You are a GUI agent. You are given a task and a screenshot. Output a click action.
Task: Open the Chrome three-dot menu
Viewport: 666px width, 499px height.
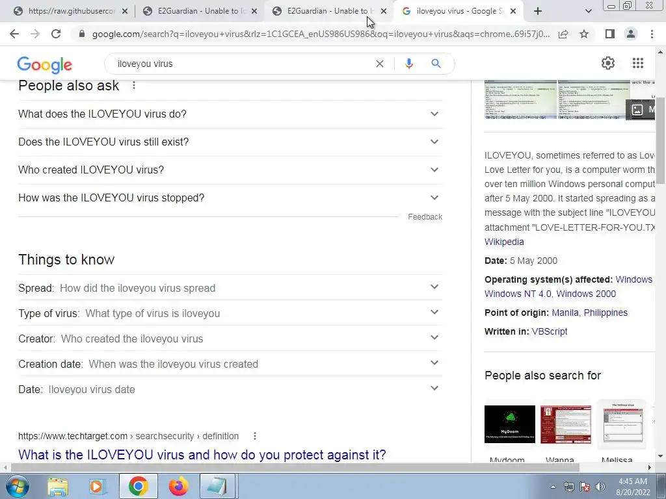(652, 34)
